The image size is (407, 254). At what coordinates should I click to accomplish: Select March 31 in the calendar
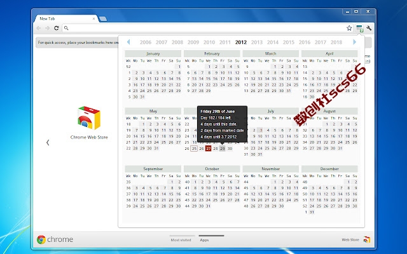tap(288, 91)
